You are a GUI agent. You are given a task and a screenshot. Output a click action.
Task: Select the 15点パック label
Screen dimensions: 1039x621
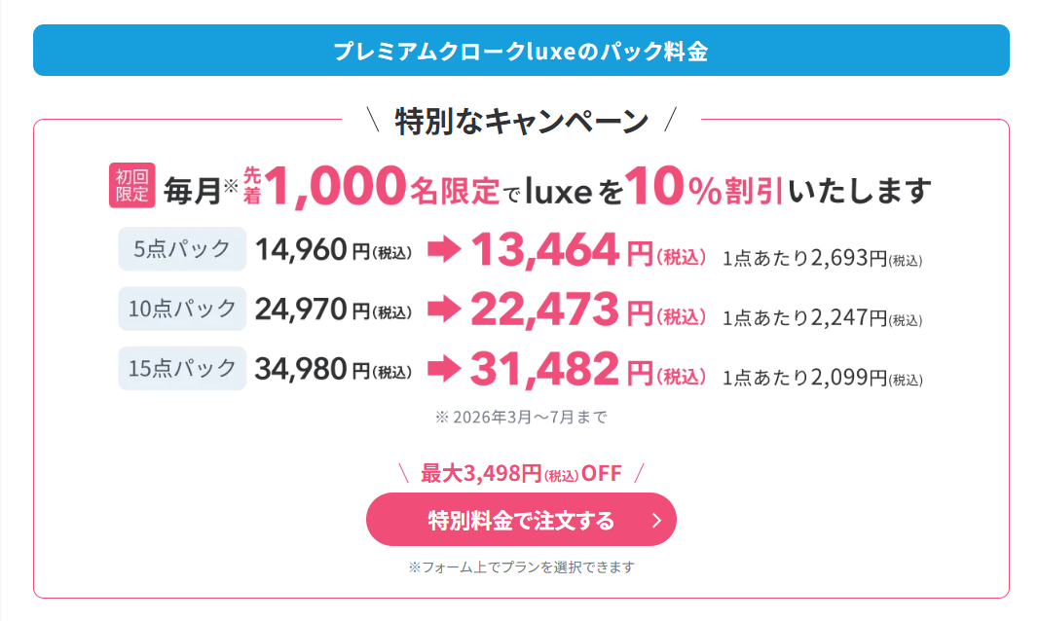pos(182,368)
